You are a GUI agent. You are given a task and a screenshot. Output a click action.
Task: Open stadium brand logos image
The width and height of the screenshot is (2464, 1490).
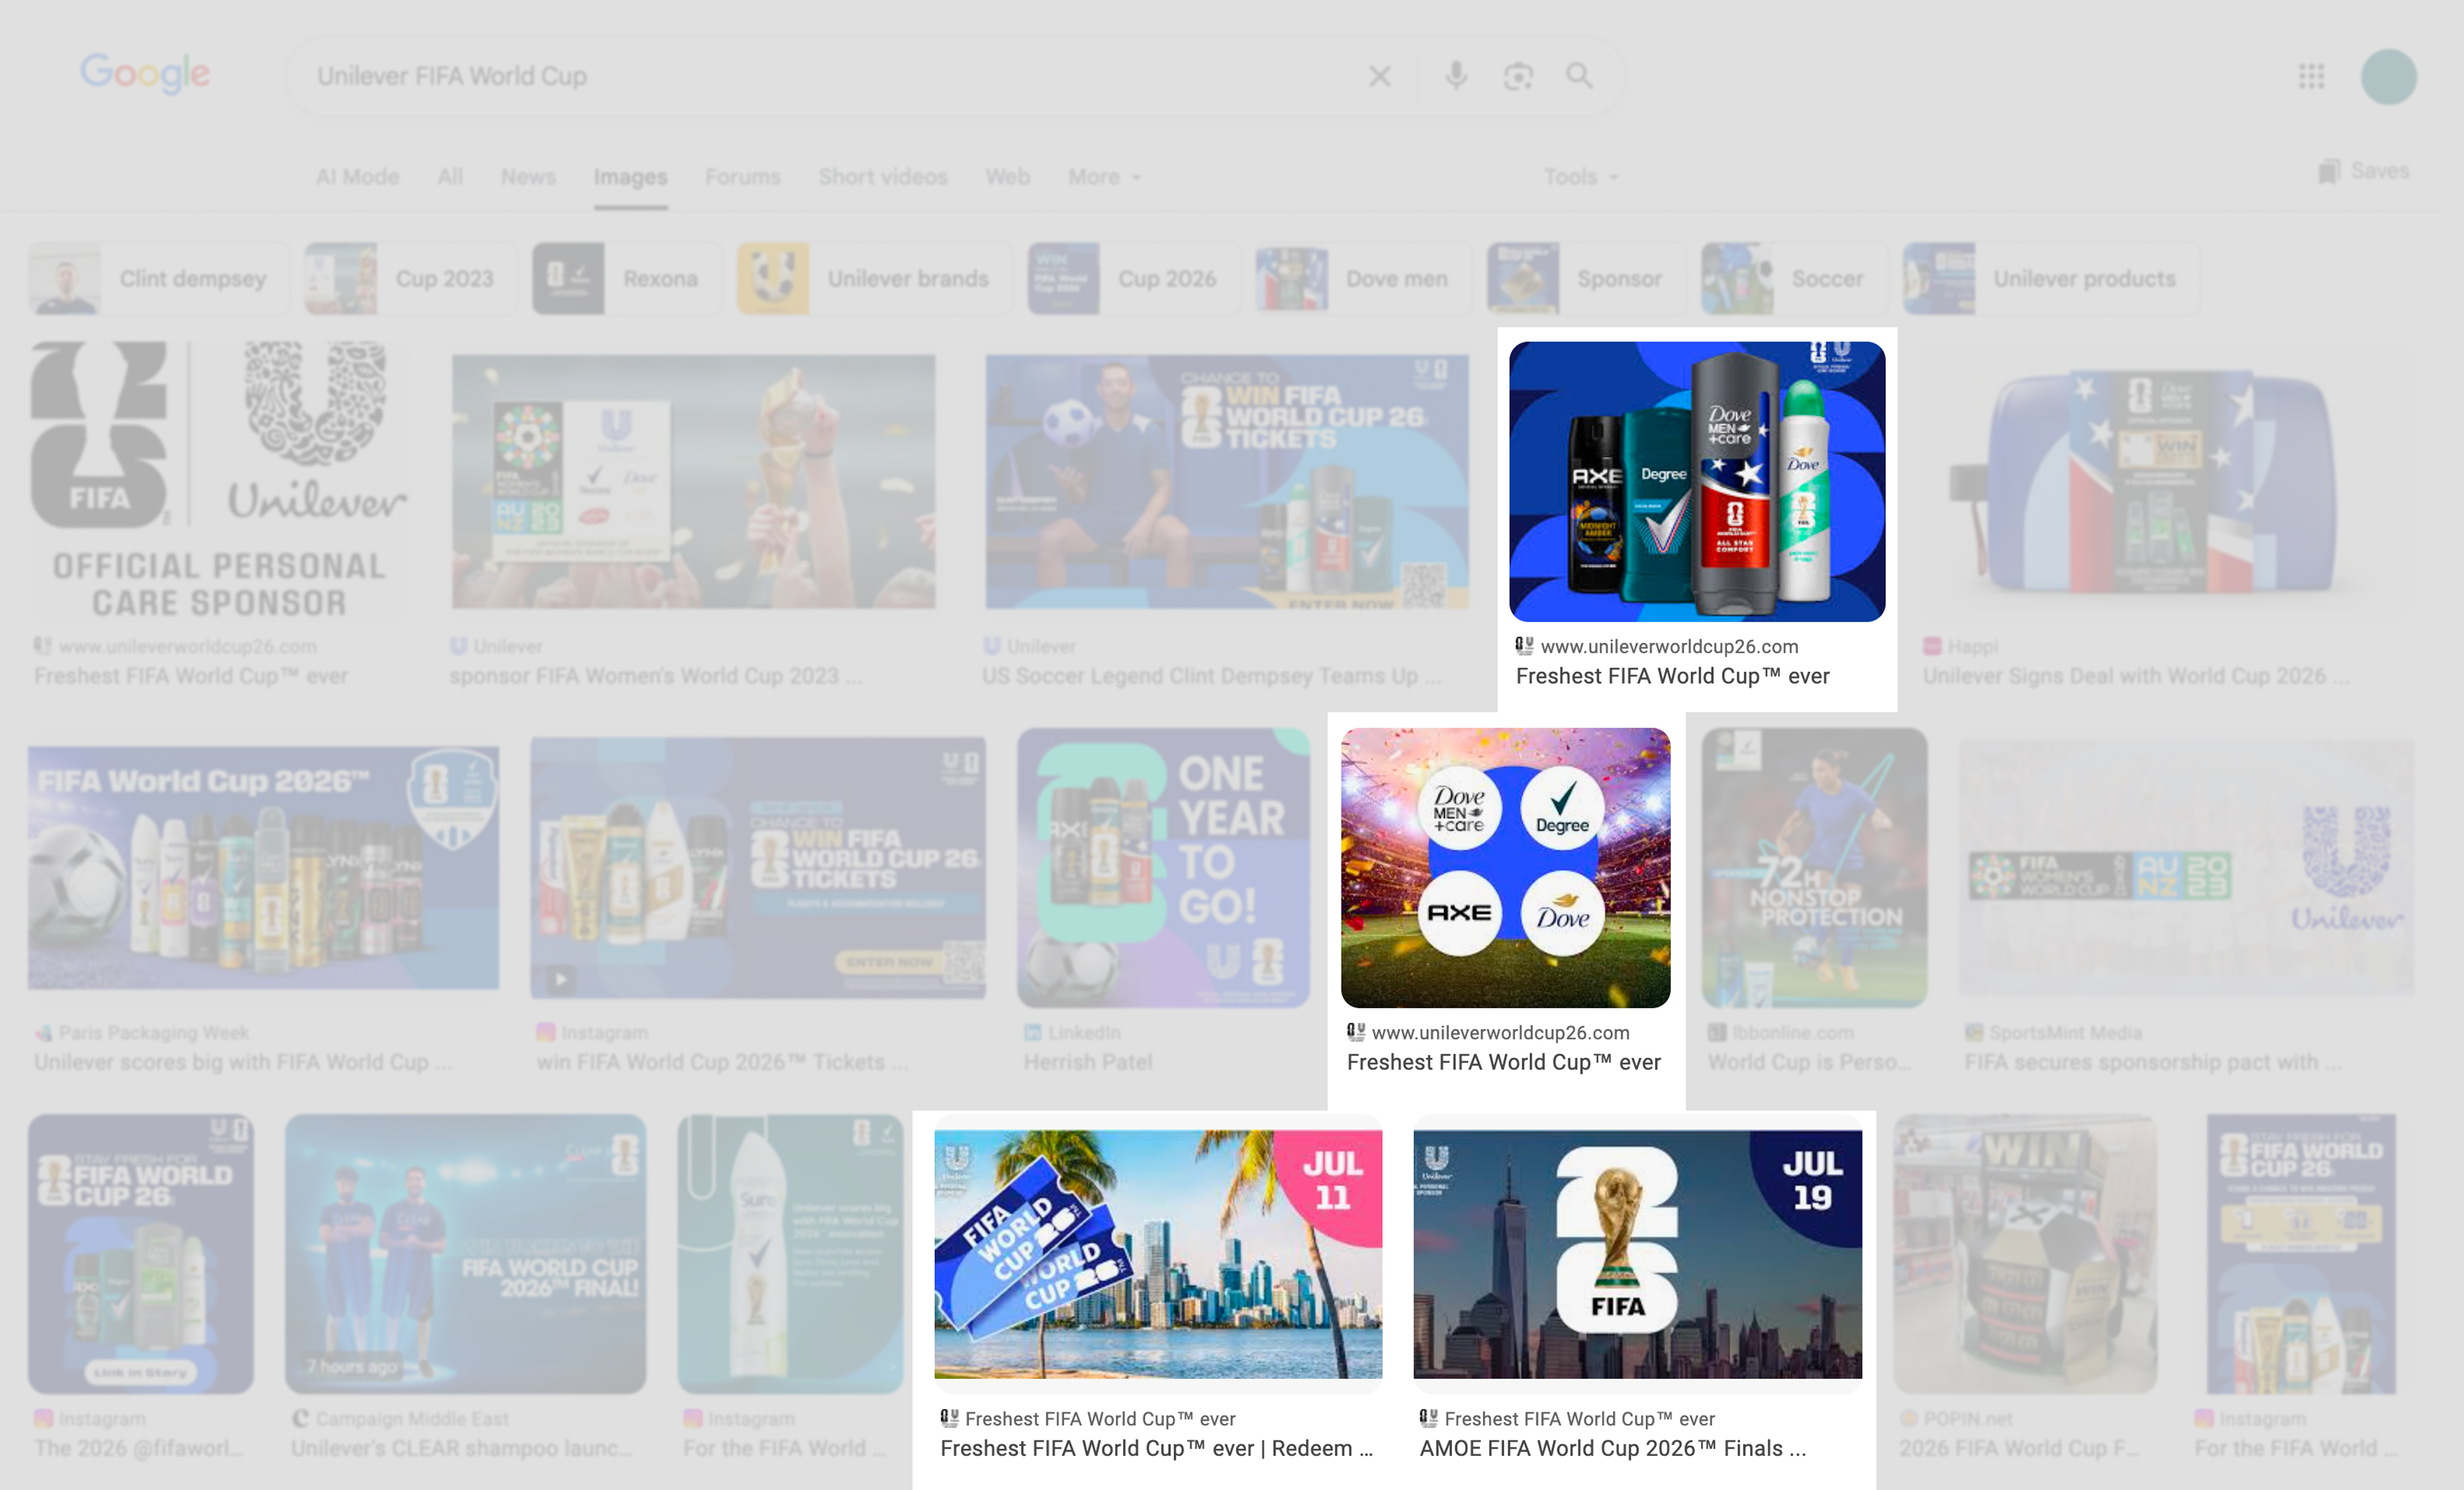(1505, 867)
